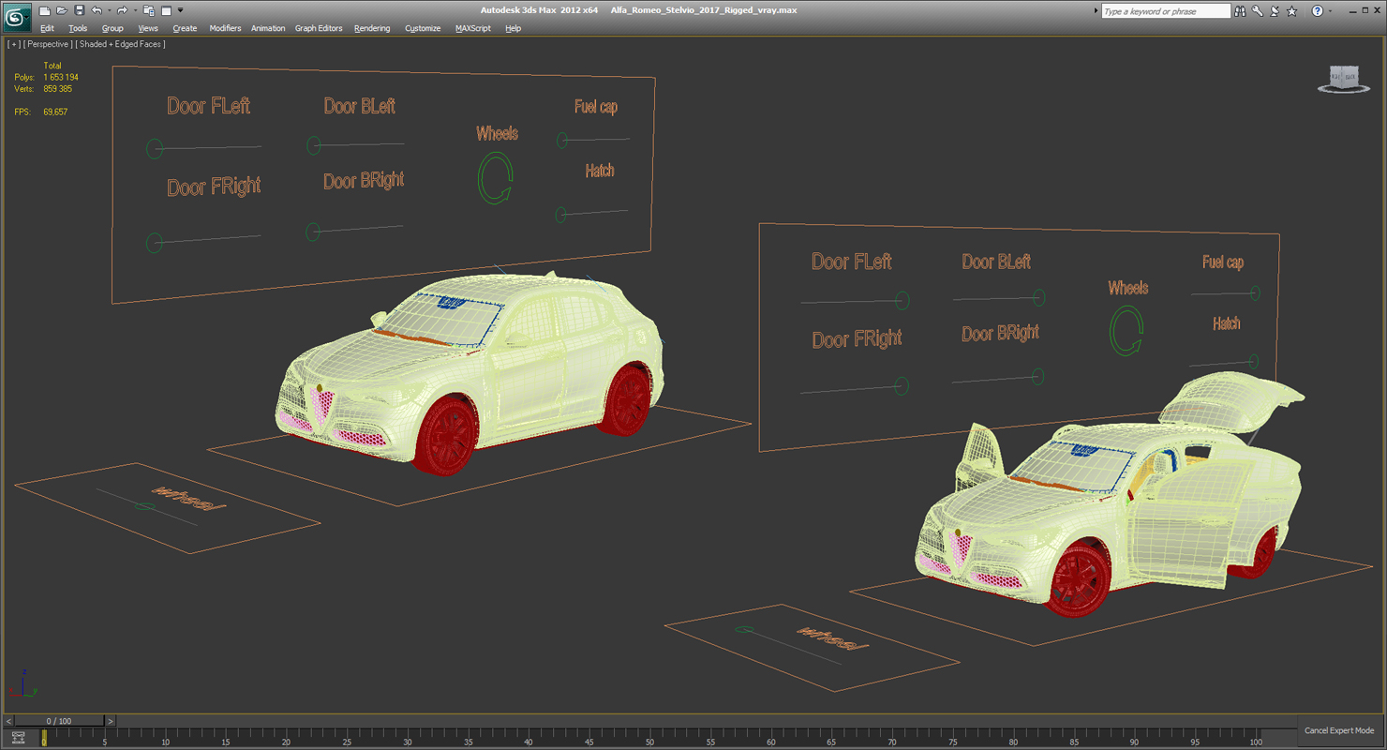The image size is (1387, 750).
Task: Select Door BRight slider knob on right panel
Action: tap(1037, 376)
